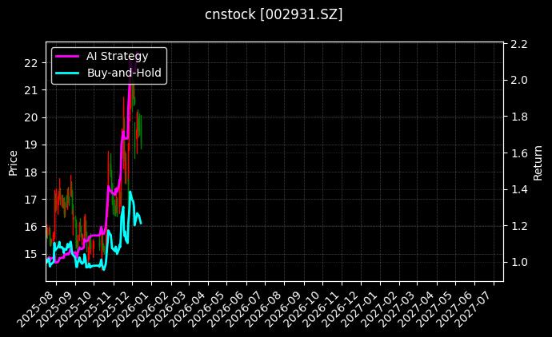Select the Buy-and-Hold legend label
Image resolution: width=552 pixels, height=337 pixels.
tap(124, 73)
